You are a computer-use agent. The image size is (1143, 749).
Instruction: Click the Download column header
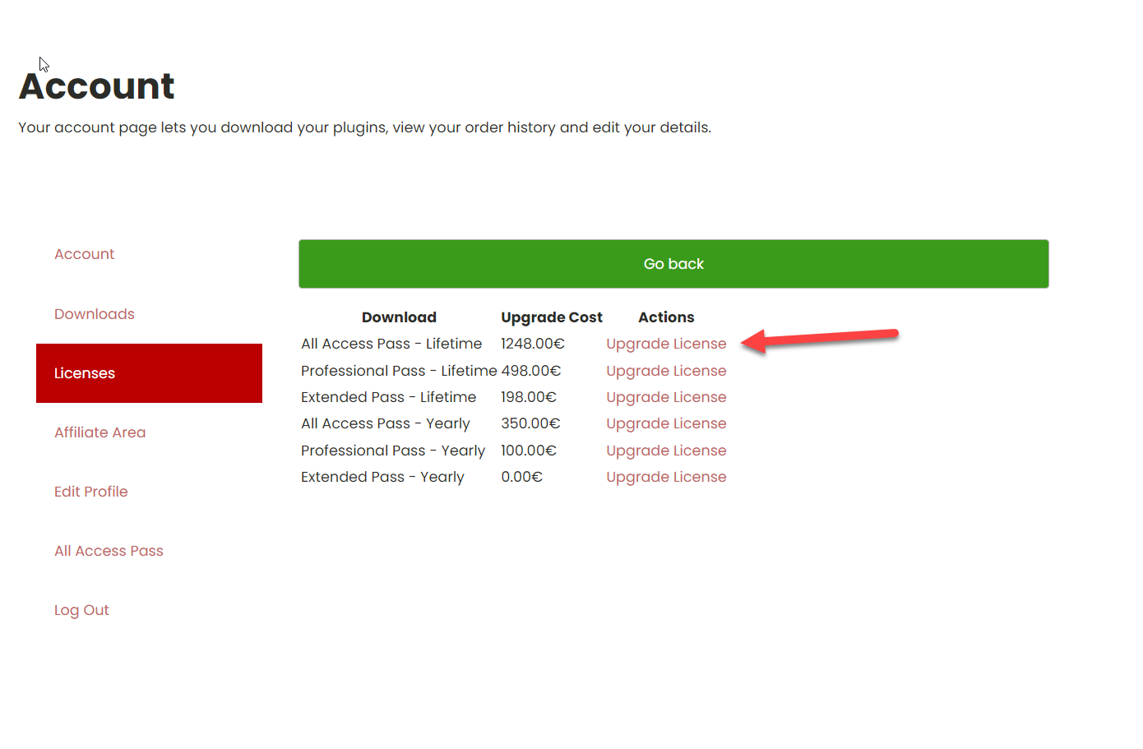point(399,317)
